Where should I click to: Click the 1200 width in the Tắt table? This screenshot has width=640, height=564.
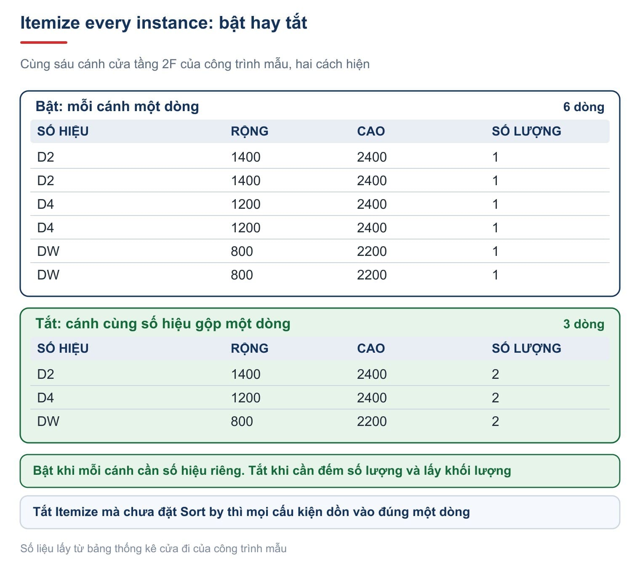pyautogui.click(x=245, y=398)
